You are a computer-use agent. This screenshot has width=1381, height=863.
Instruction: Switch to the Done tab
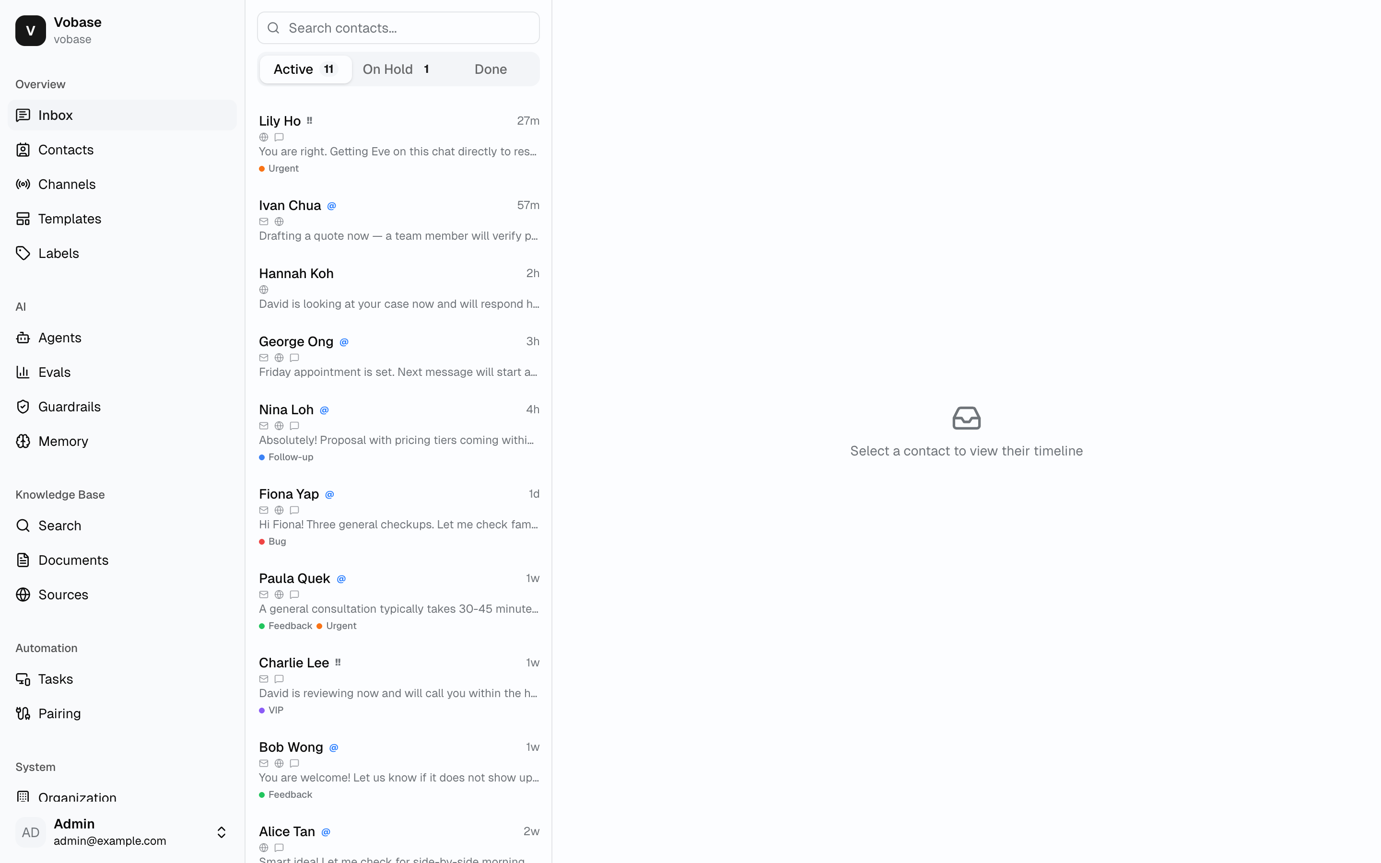[x=491, y=69]
